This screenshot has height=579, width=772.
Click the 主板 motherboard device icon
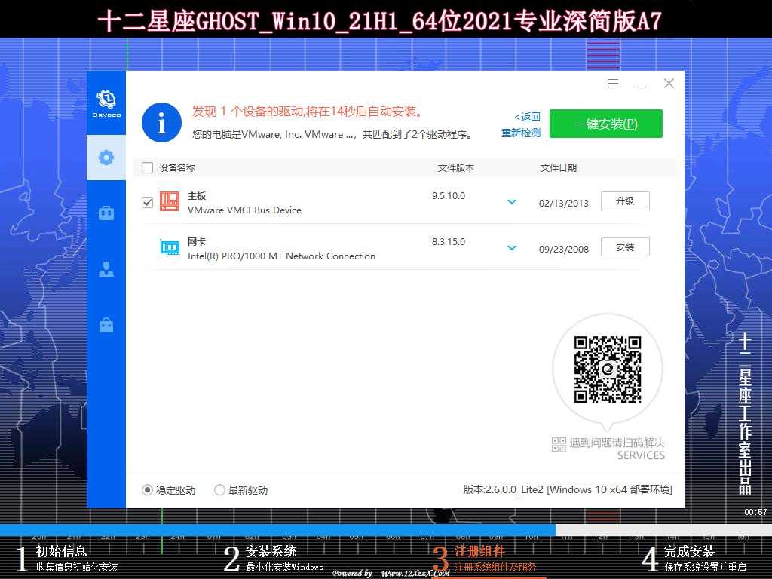pyautogui.click(x=170, y=201)
